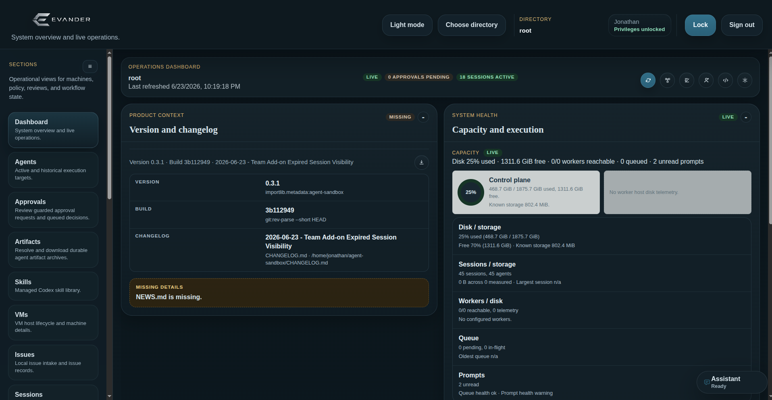The height and width of the screenshot is (400, 772).
Task: Click the No worker host disk telemetry card
Action: click(x=677, y=192)
